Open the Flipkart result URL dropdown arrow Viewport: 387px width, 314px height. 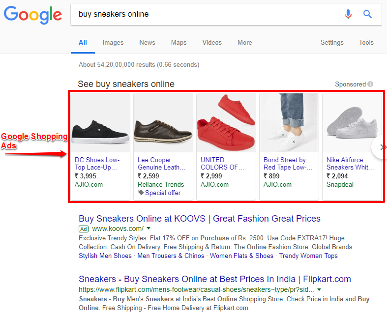click(319, 289)
